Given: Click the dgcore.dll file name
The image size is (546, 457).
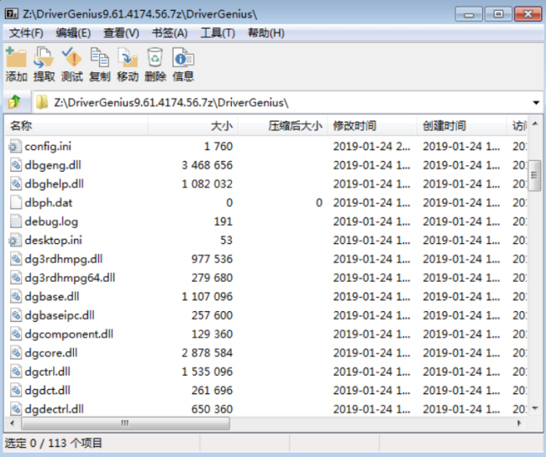Looking at the screenshot, I should click(x=51, y=353).
